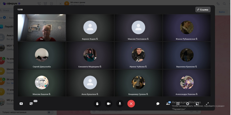Start screen sharing icon
The height and width of the screenshot is (115, 231).
[x=21, y=104]
